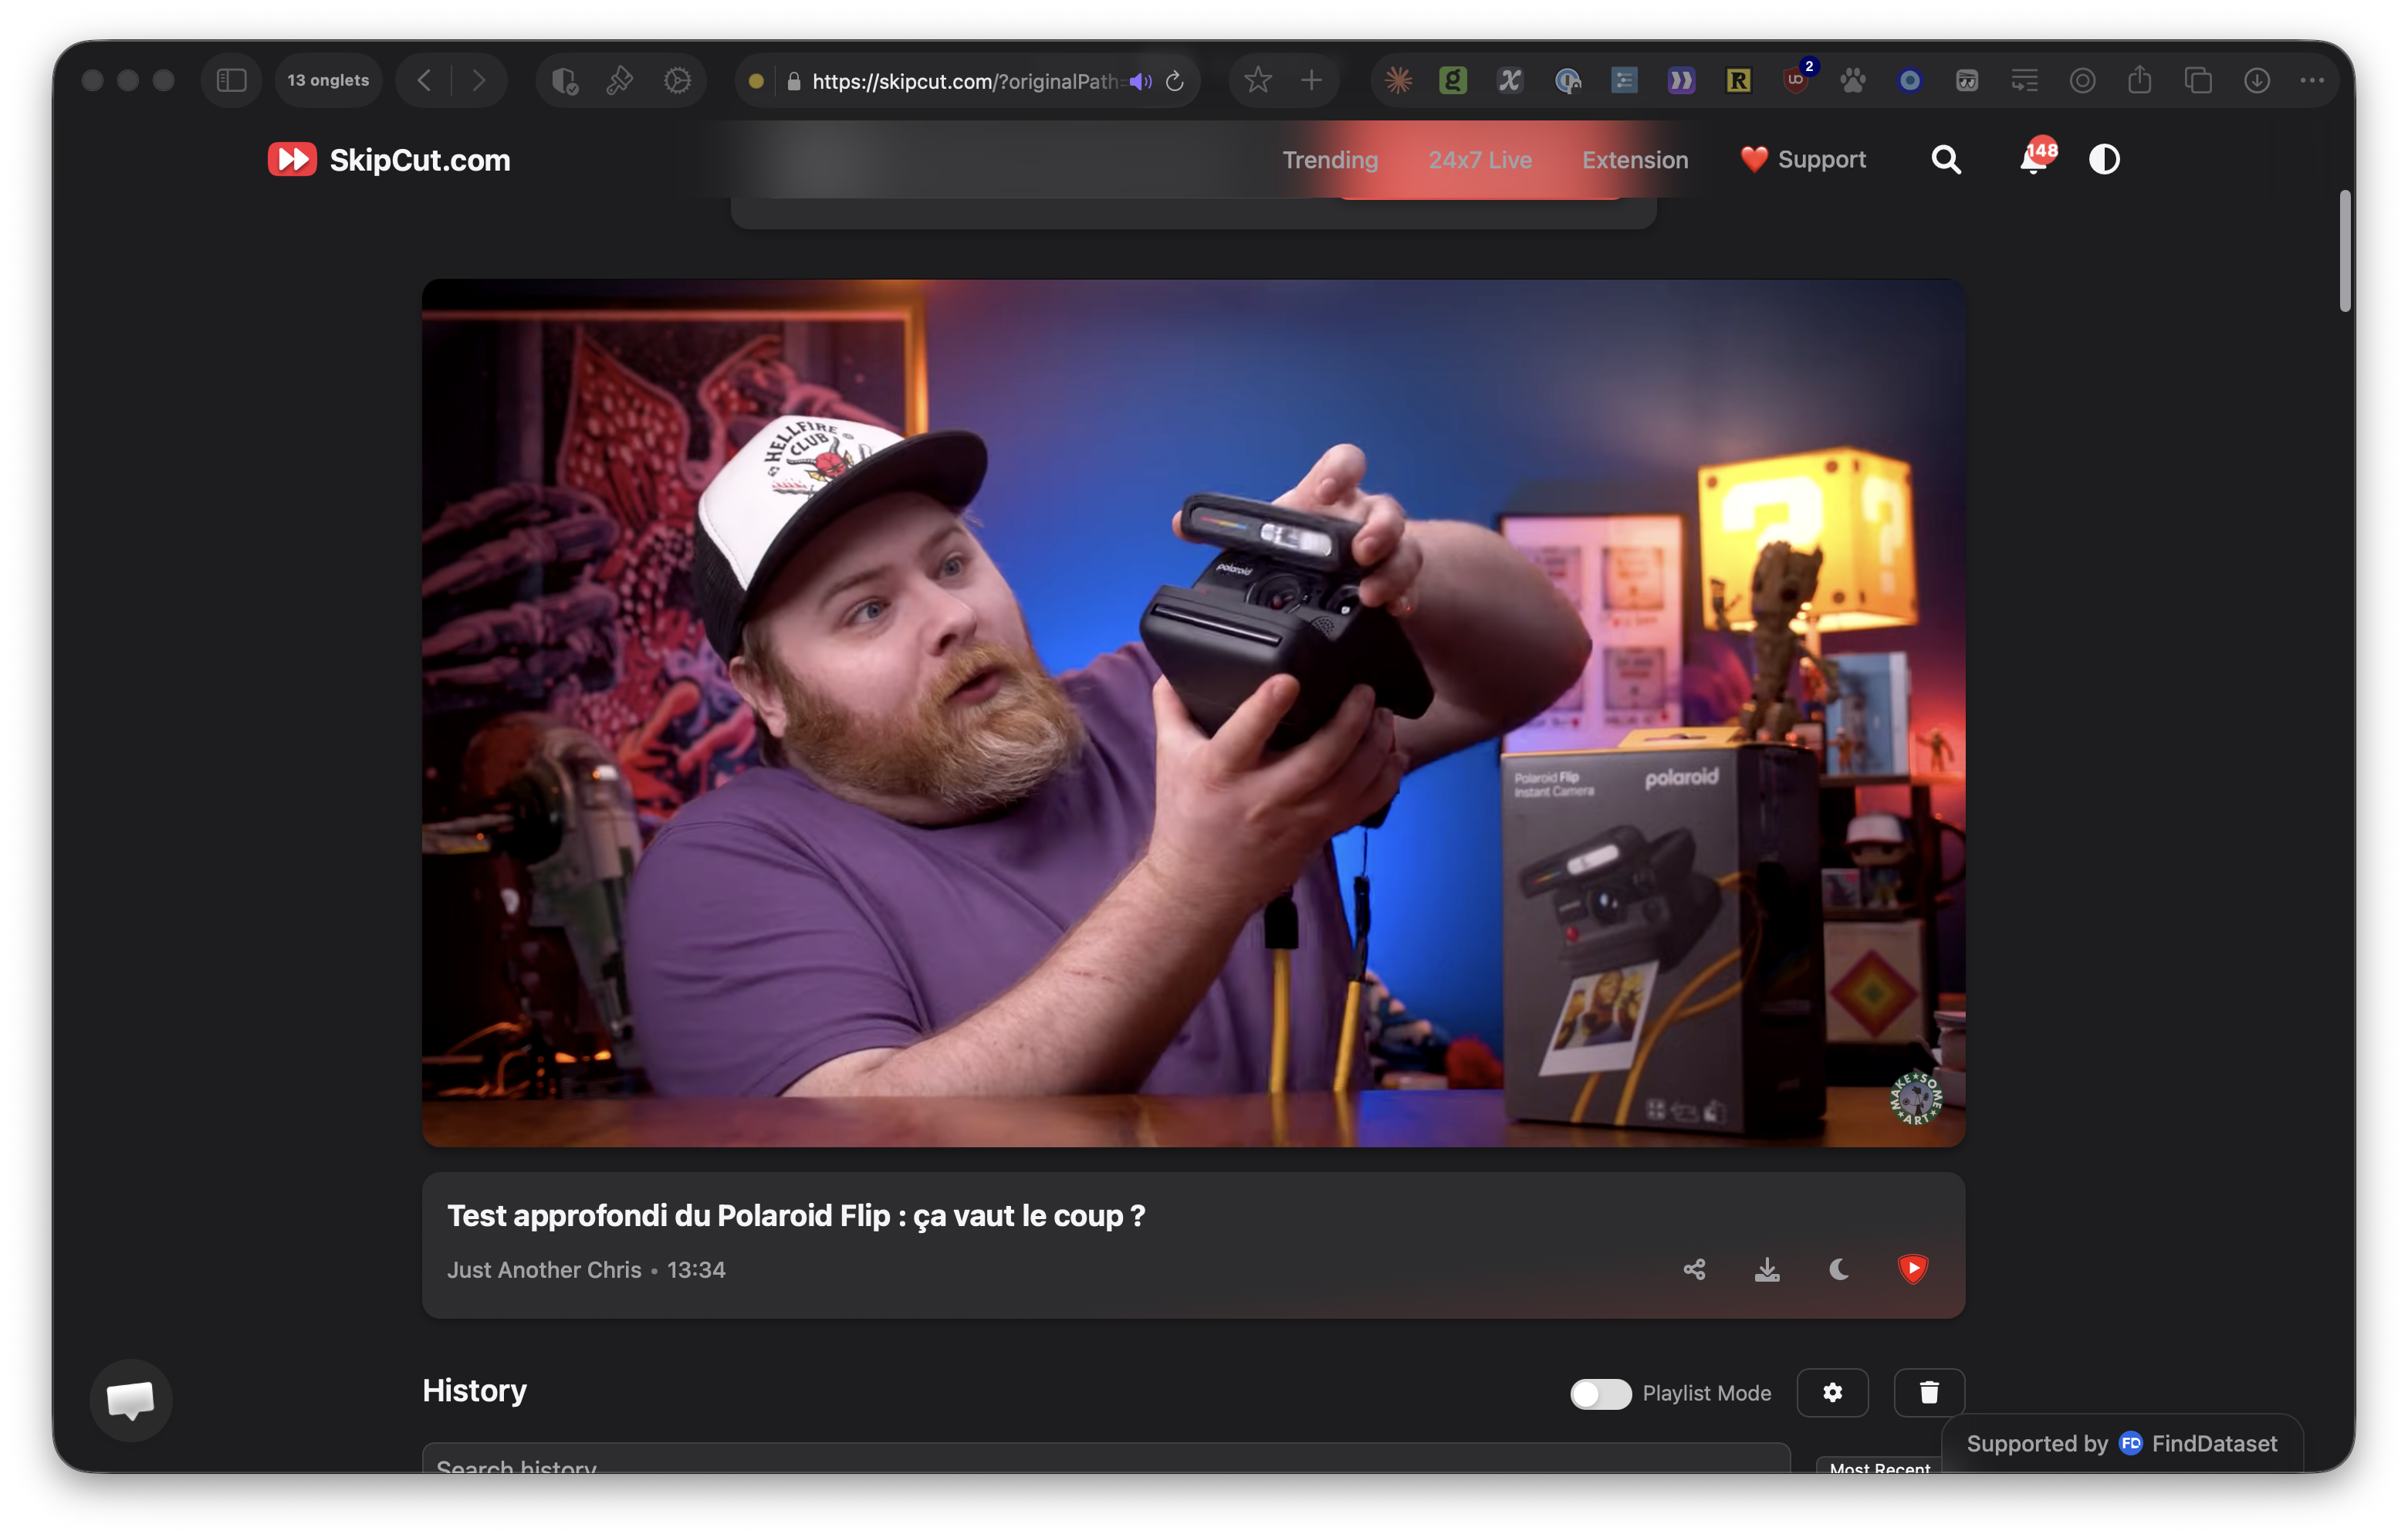Go to the Trending section
2408x1538 pixels.
(x=1330, y=159)
